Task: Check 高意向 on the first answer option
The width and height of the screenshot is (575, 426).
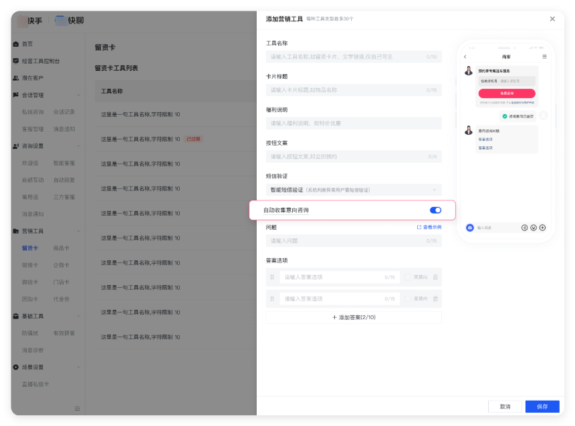Action: click(x=408, y=277)
